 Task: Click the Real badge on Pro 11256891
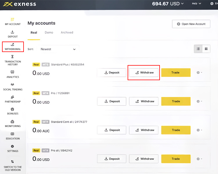tap(36, 93)
